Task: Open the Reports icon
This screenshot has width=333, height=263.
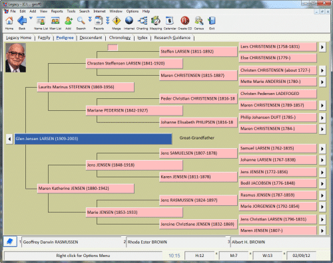Action: (99, 21)
